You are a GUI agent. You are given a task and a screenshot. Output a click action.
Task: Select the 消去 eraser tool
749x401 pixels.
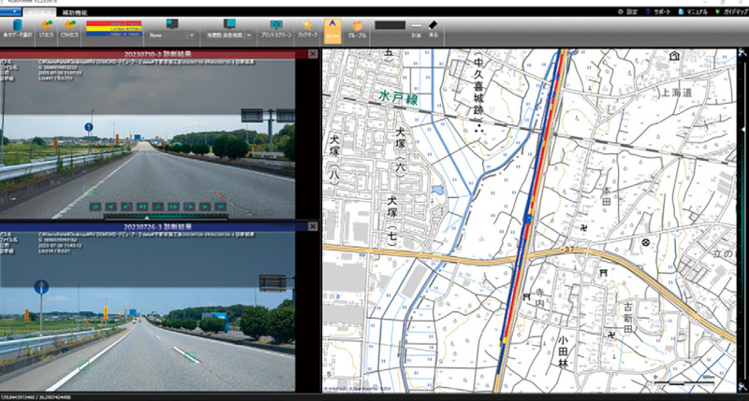[434, 28]
